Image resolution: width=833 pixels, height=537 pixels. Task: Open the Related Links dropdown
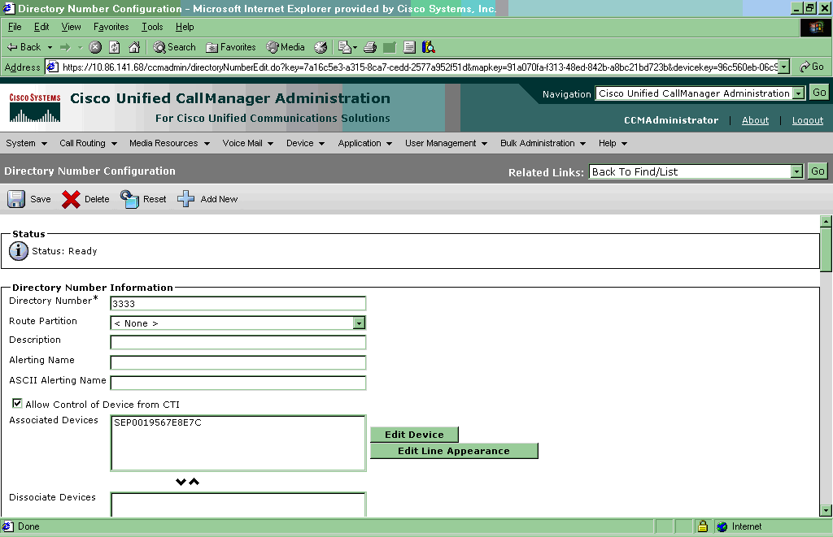click(x=796, y=171)
